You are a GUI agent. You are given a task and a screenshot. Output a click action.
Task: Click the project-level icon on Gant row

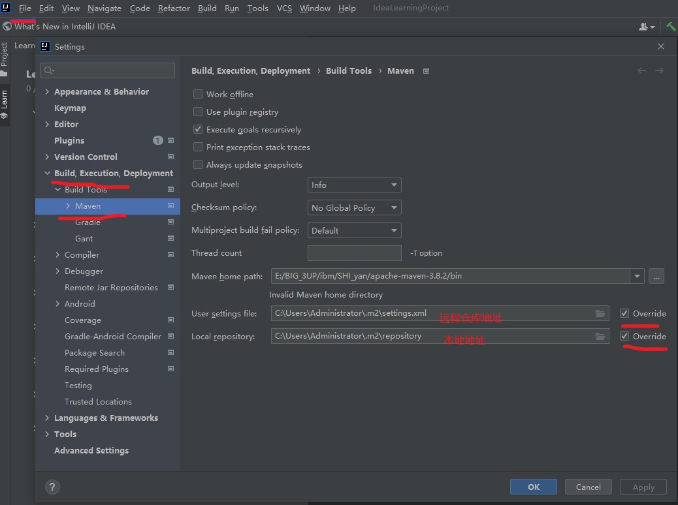170,238
